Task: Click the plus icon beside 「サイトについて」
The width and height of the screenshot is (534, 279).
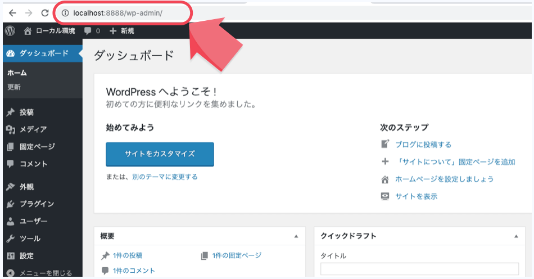Action: pyautogui.click(x=385, y=161)
